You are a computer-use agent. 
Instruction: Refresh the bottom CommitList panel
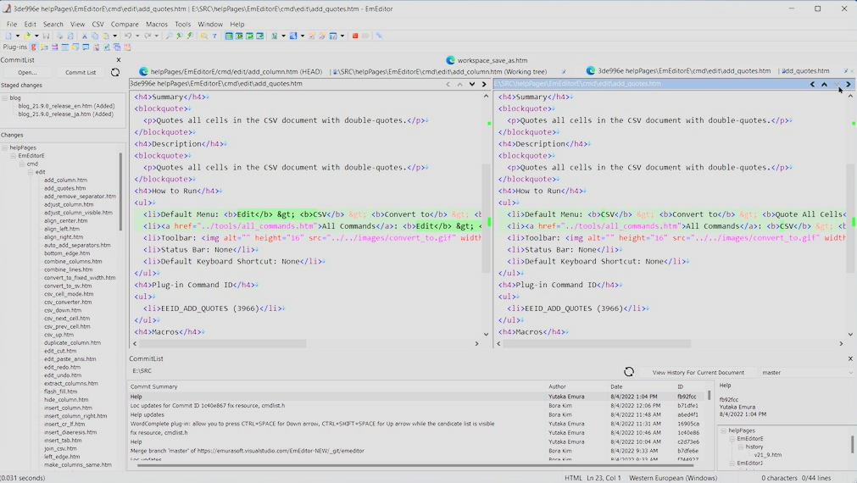628,371
